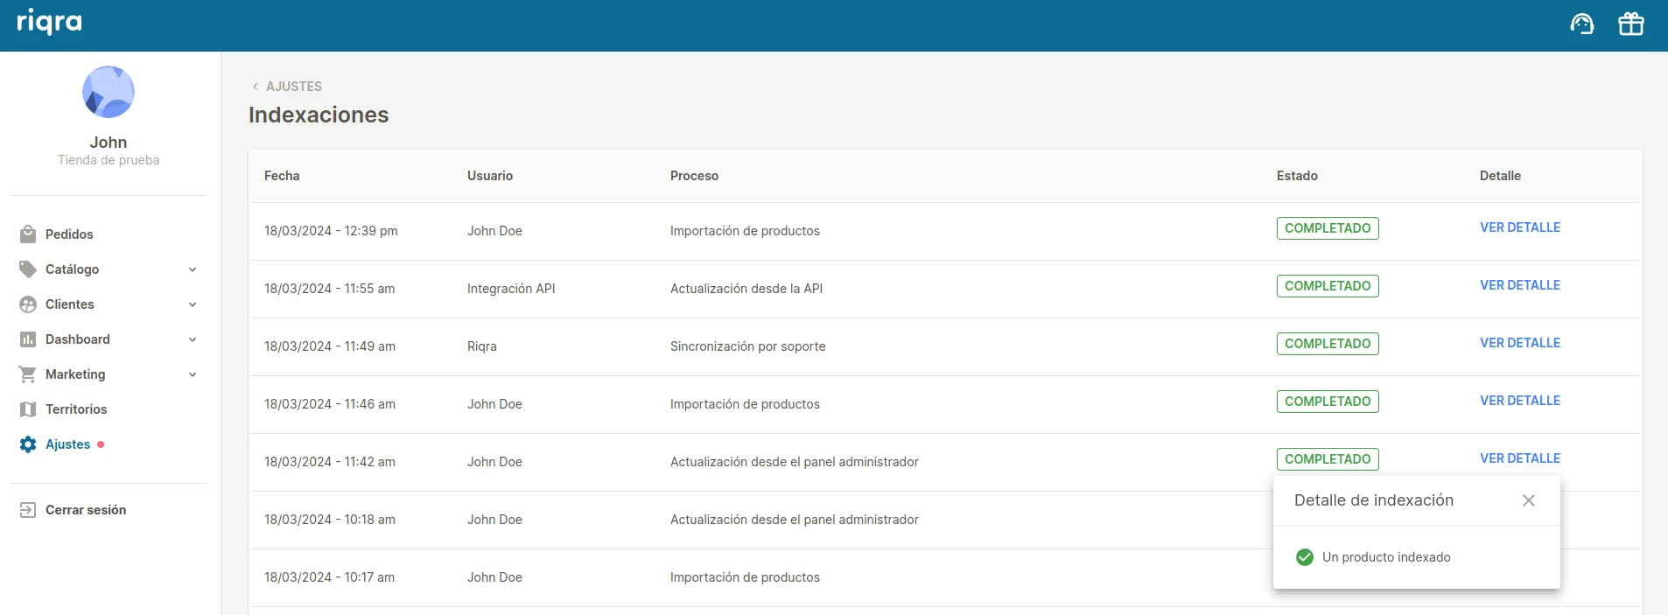Click date cell 18/03/2024 - 10:18 am
The width and height of the screenshot is (1668, 615).
click(x=330, y=520)
